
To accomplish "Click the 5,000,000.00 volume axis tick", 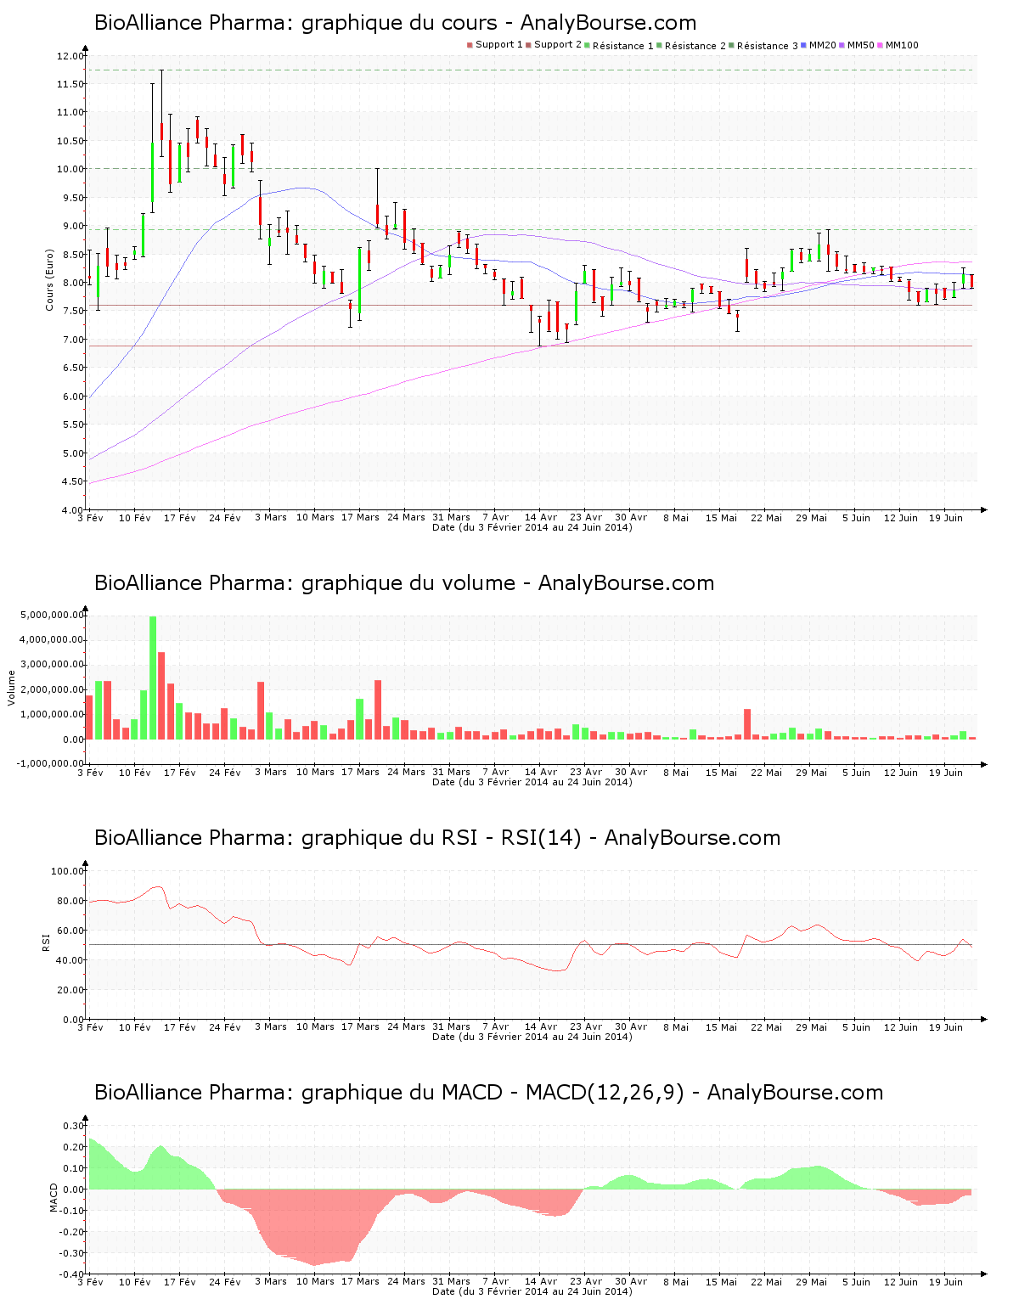I will 51,615.
